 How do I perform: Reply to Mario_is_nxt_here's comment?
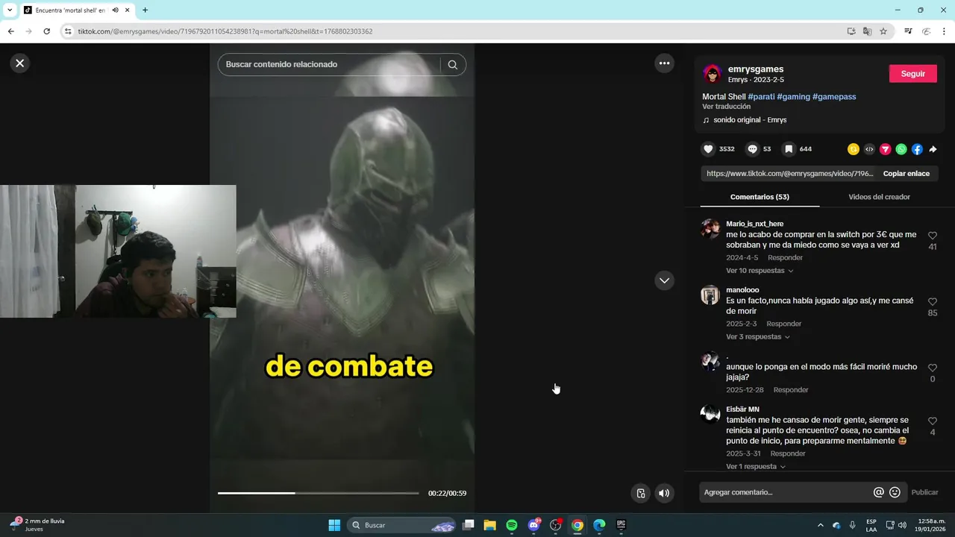785,258
